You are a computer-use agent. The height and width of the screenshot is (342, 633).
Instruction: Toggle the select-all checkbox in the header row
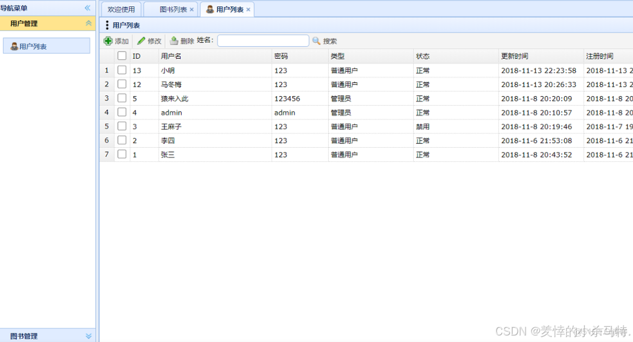click(x=122, y=56)
